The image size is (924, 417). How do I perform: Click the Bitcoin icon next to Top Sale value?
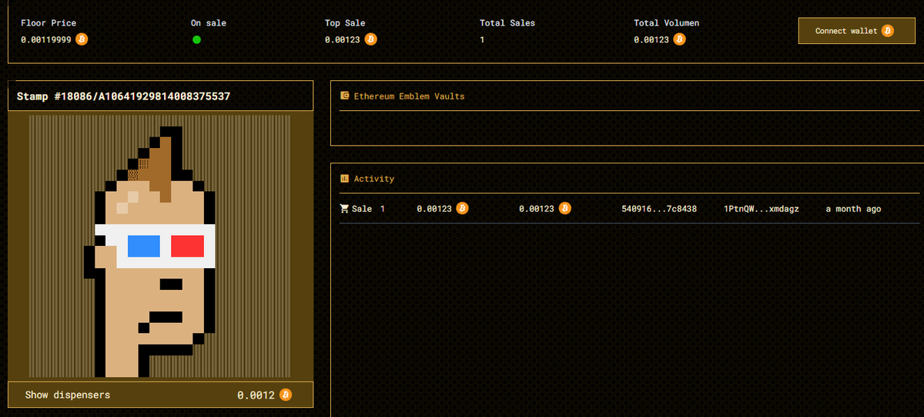click(370, 39)
